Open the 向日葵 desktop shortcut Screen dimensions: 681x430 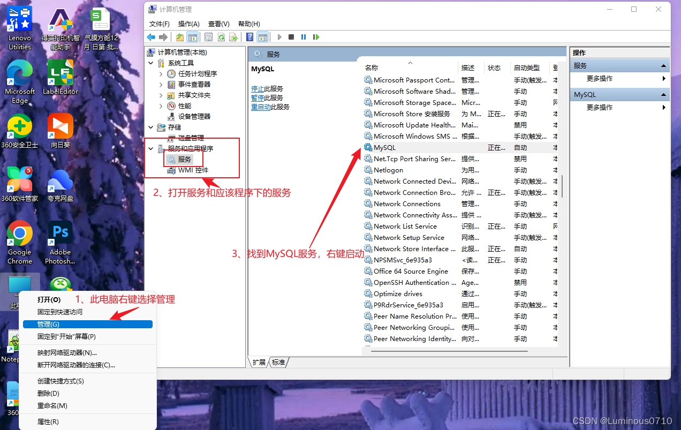(60, 131)
